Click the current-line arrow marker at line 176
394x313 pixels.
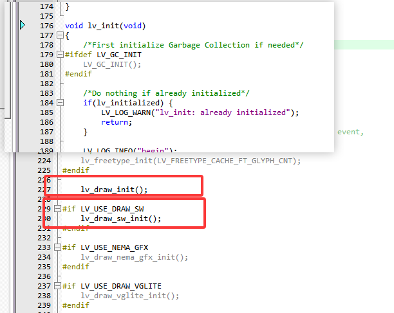pos(23,25)
